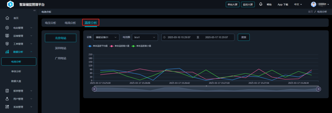332x113 pixels.
Task: Open 电池分析 in sidebar
Action: click(x=19, y=62)
